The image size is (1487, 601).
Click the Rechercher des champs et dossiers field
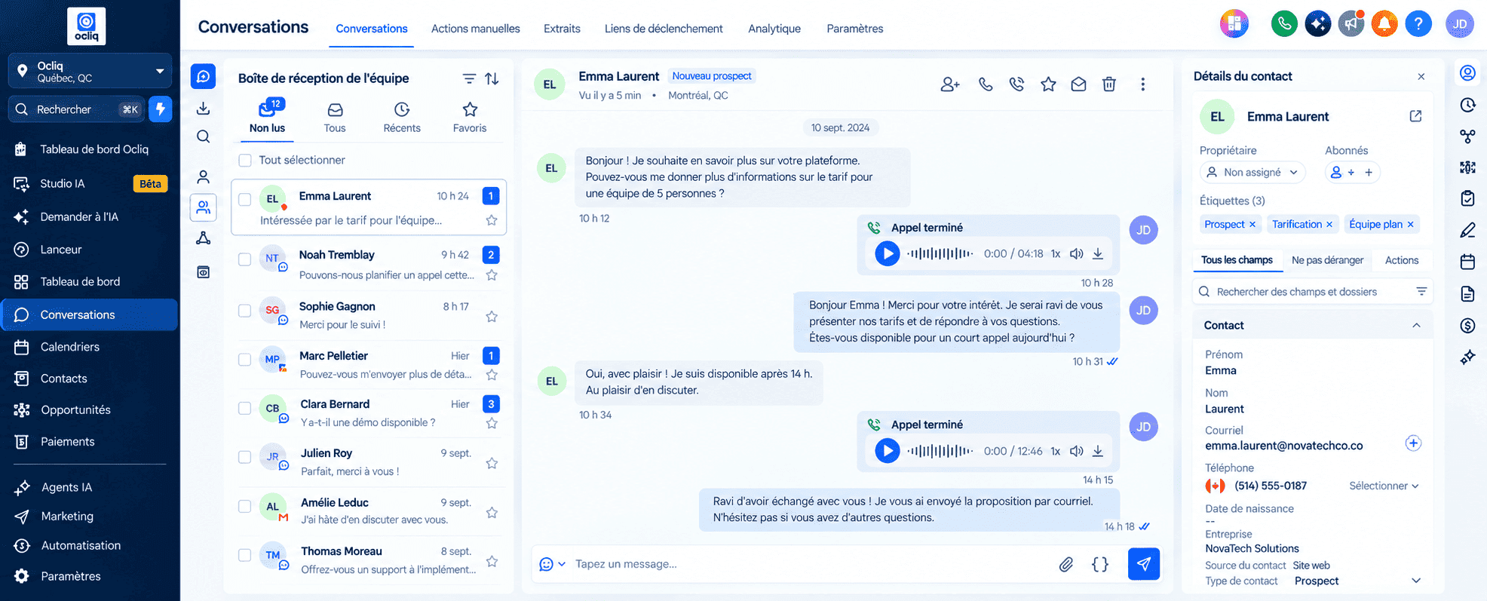(1312, 292)
